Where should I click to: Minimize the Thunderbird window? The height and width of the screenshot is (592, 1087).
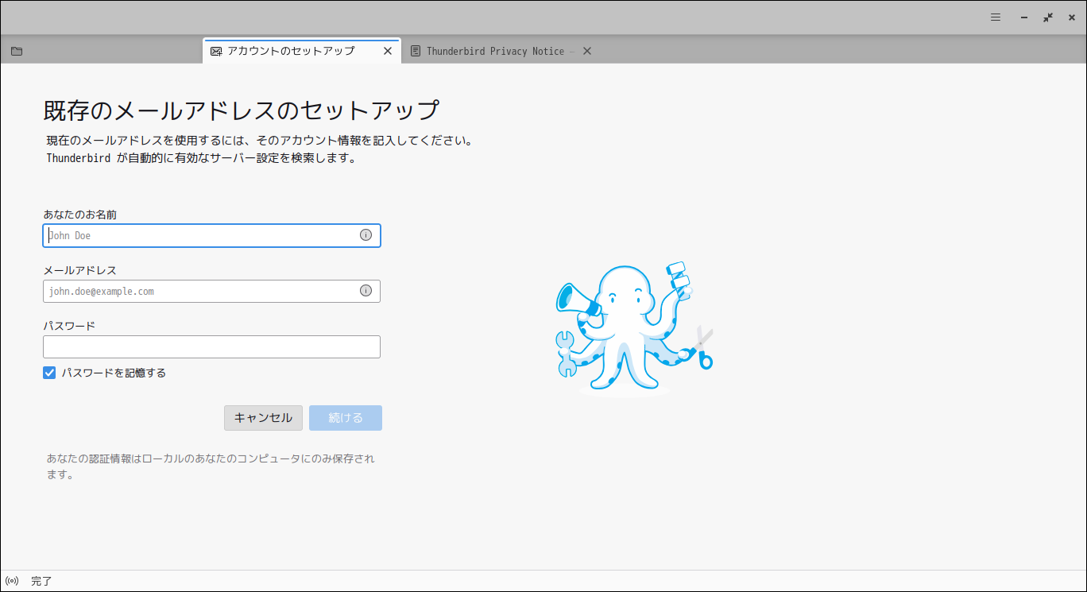point(1025,17)
